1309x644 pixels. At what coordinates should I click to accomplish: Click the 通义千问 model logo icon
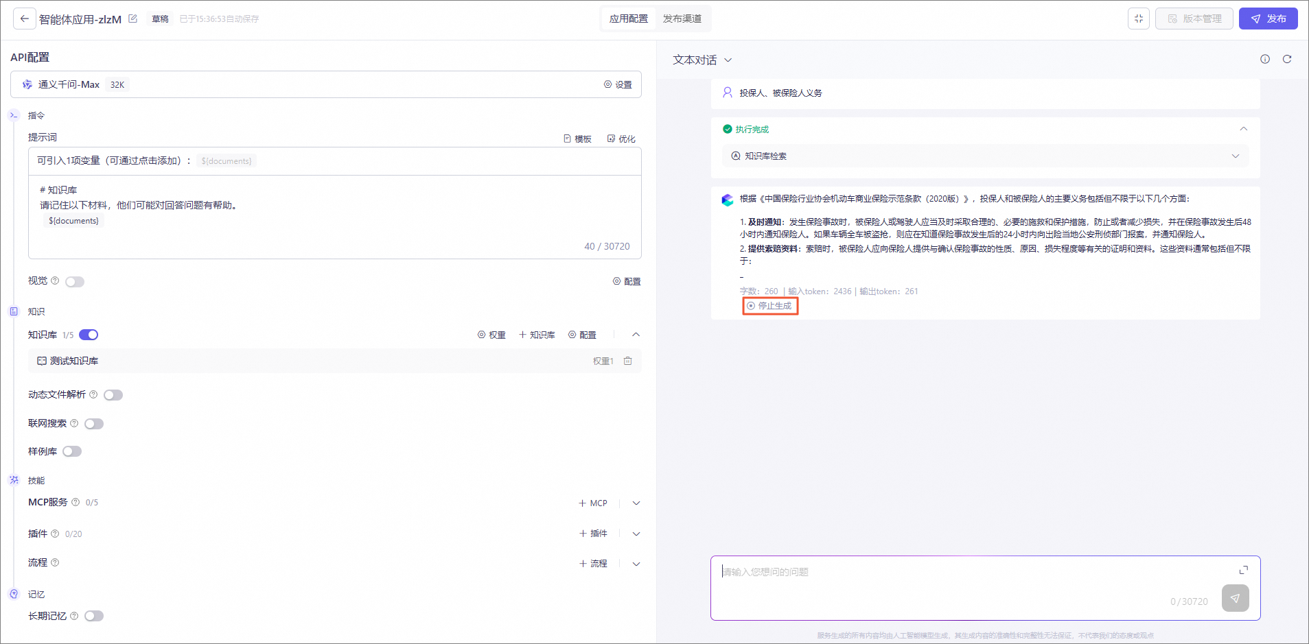27,84
